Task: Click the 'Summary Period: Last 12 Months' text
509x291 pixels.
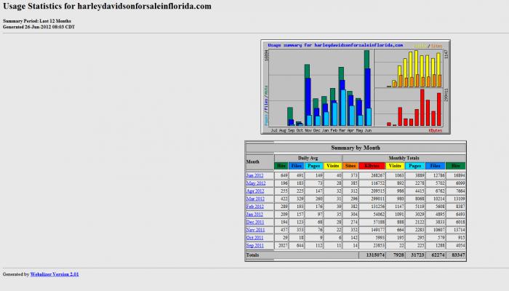Action: pyautogui.click(x=37, y=21)
